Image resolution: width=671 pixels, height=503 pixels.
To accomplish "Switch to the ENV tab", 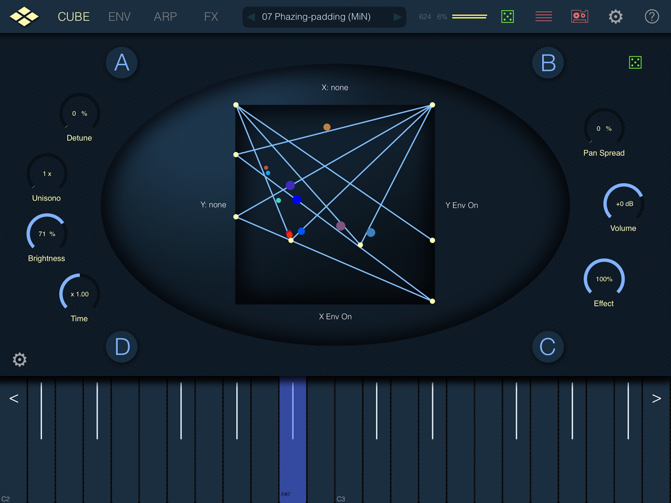I will [x=119, y=16].
